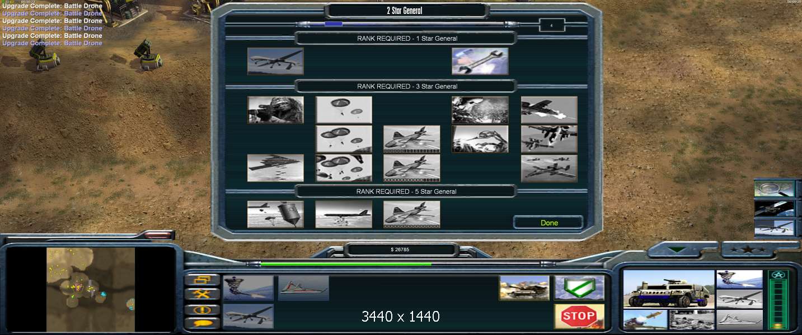Screen dimensions: 802x335
Task: Pick the camouflaged sniper Pathfinder power
Action: (x=275, y=110)
